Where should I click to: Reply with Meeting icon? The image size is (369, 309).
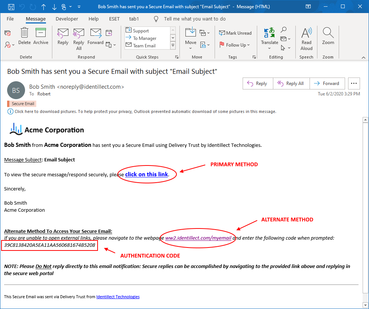click(109, 33)
